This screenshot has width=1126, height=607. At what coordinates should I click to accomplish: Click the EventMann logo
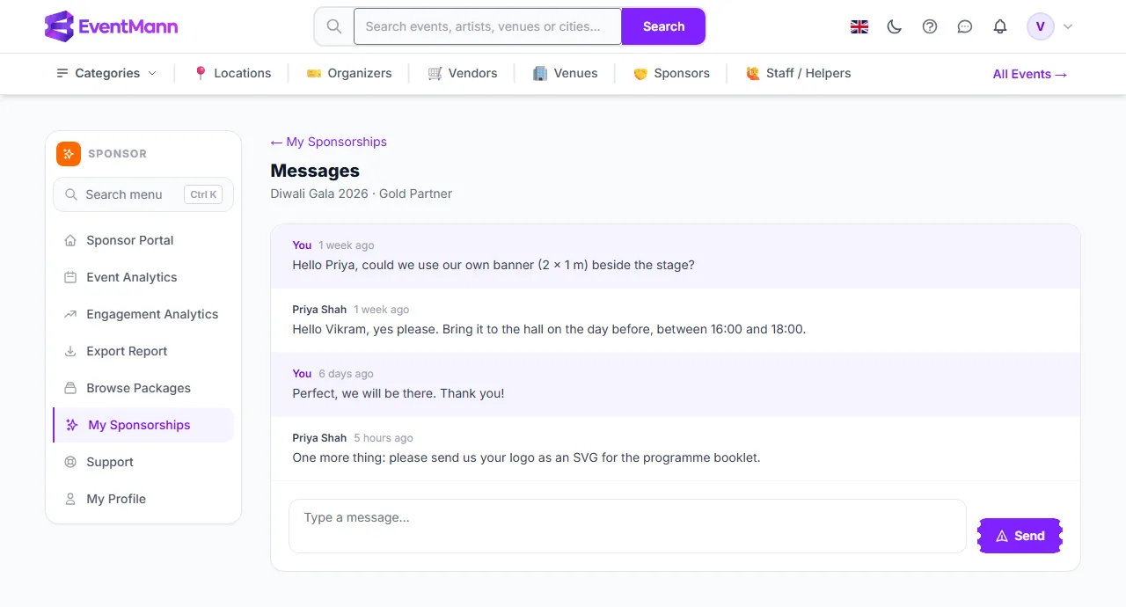coord(111,26)
